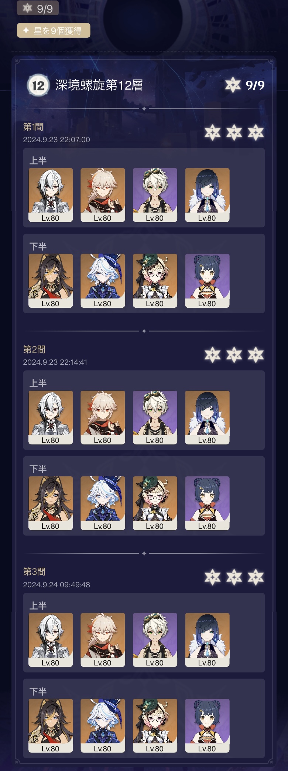
Task: Select red-leaf-haired second portrait in 第3間 上半
Action: coord(103,640)
